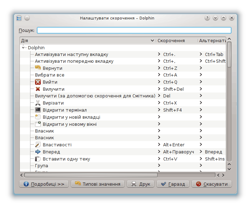The height and width of the screenshot is (208, 251).
Task: Click the properties icon beside Властивості
Action: pos(38,145)
